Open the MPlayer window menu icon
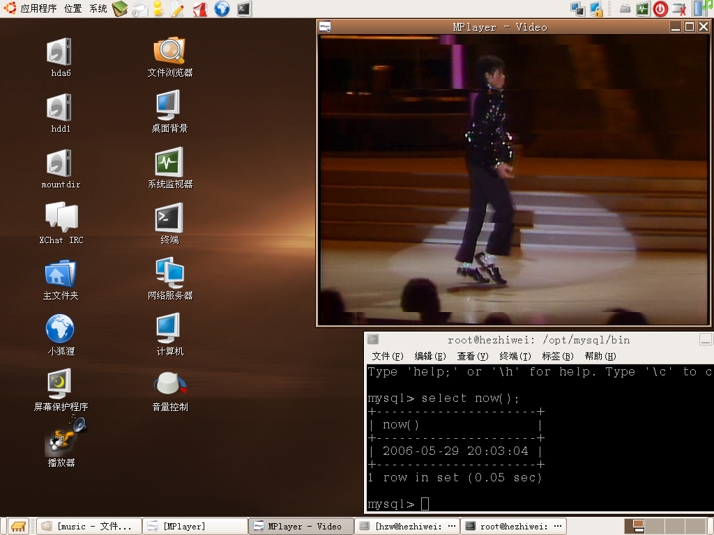This screenshot has width=714, height=535. click(325, 27)
